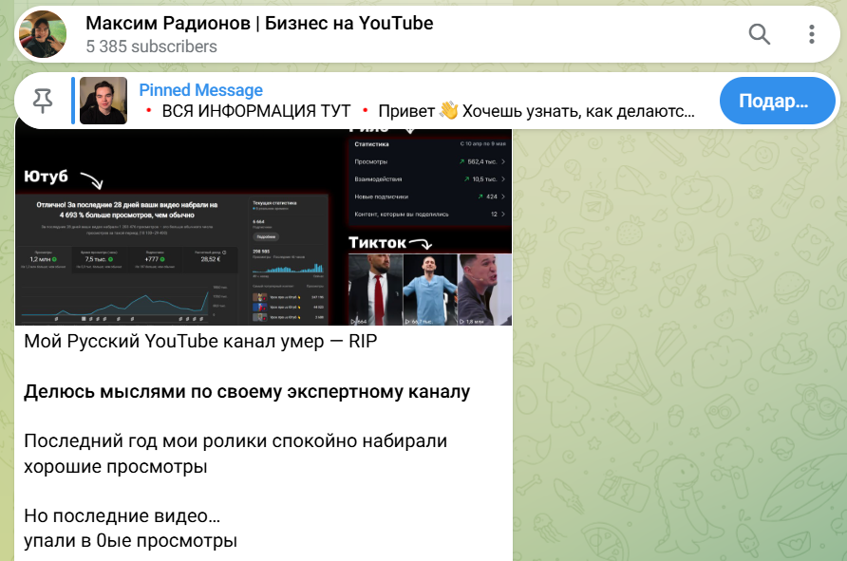The width and height of the screenshot is (847, 561).
Task: Click text 'Мой Русский YouTube канал умер — RIP'
Action: (200, 342)
